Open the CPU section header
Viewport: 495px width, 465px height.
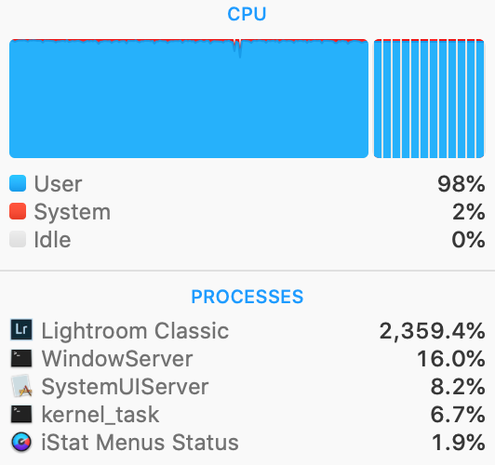point(247,14)
